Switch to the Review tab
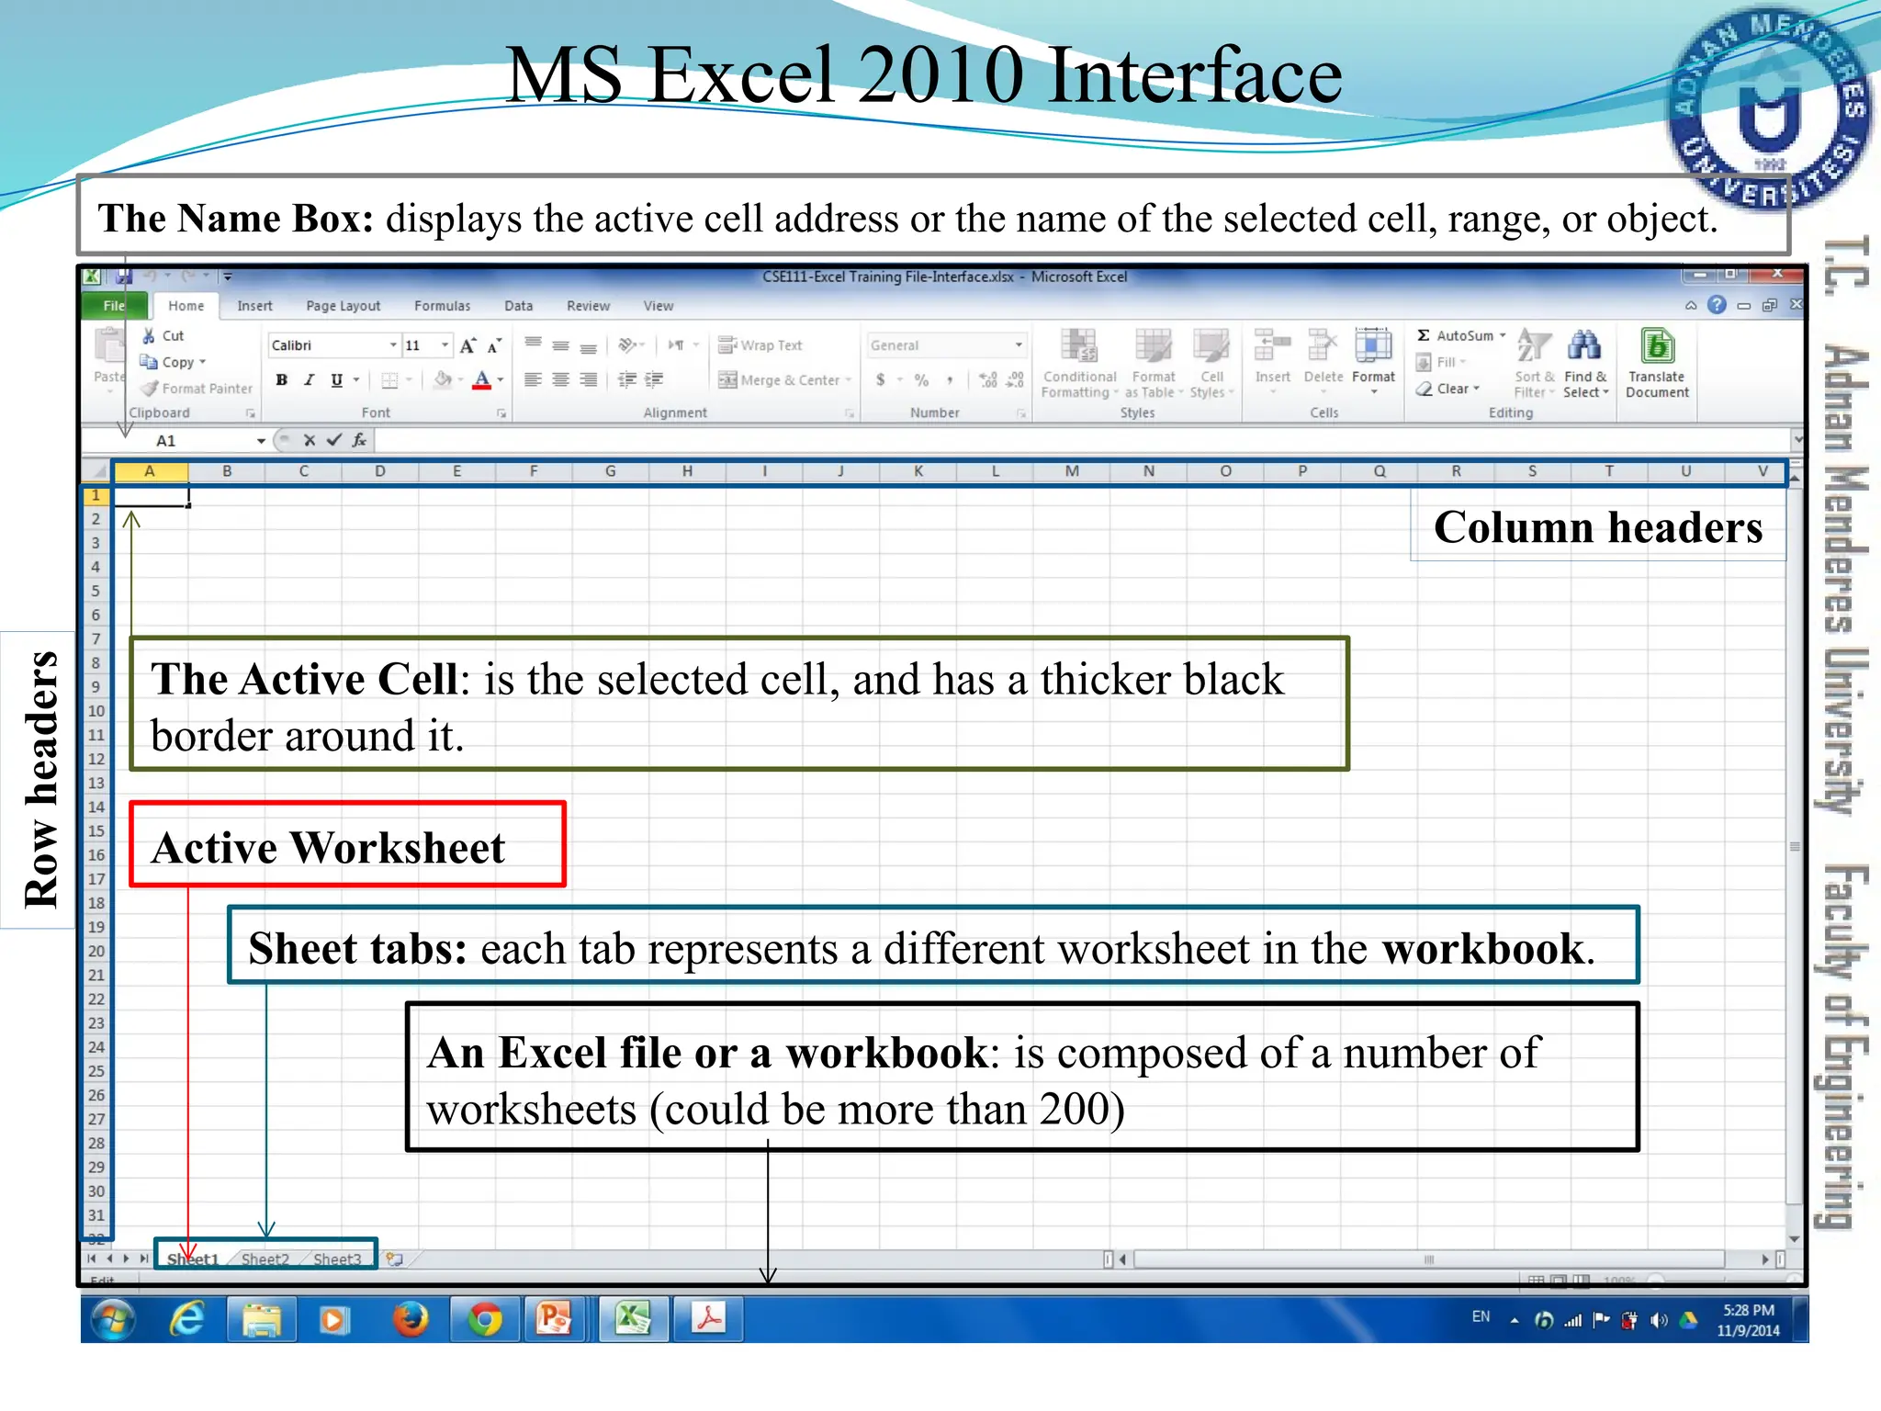Image resolution: width=1881 pixels, height=1411 pixels. click(x=588, y=306)
